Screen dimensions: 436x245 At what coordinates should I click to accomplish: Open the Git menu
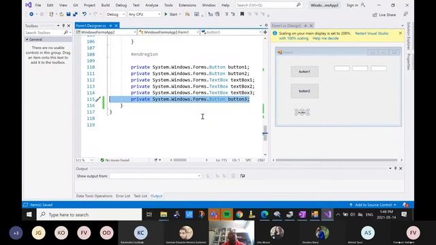[76, 5]
